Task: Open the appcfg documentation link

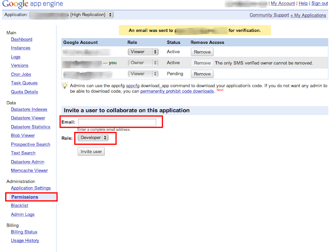Action: tap(133, 86)
